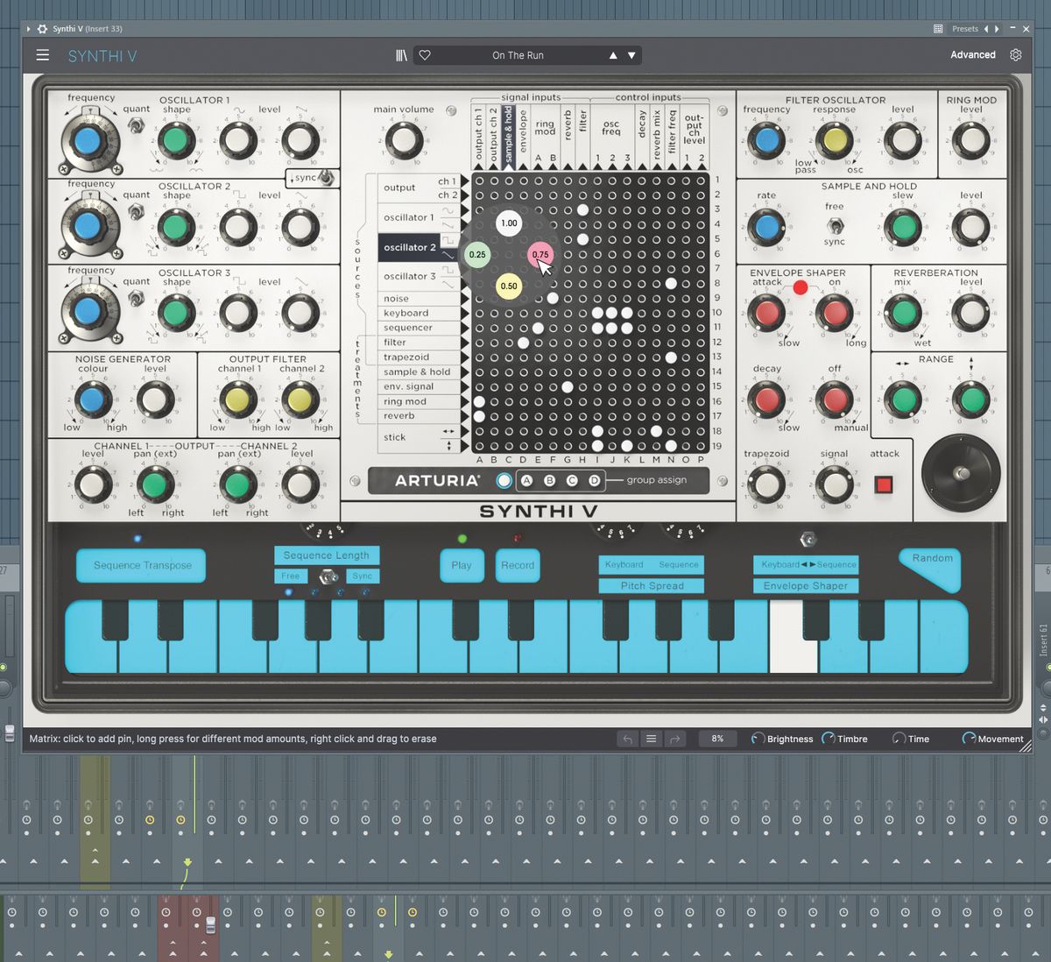Select group assign A radio

coord(526,480)
